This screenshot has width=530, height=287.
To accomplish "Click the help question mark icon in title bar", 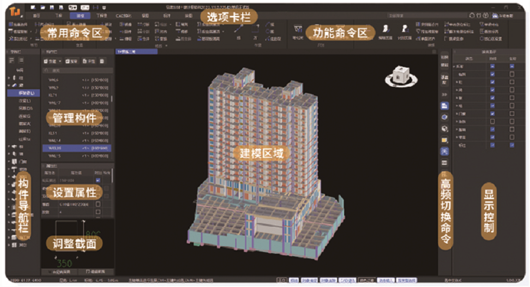I will [486, 16].
